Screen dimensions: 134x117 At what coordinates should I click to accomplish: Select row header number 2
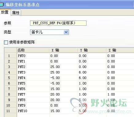(x=10, y=61)
